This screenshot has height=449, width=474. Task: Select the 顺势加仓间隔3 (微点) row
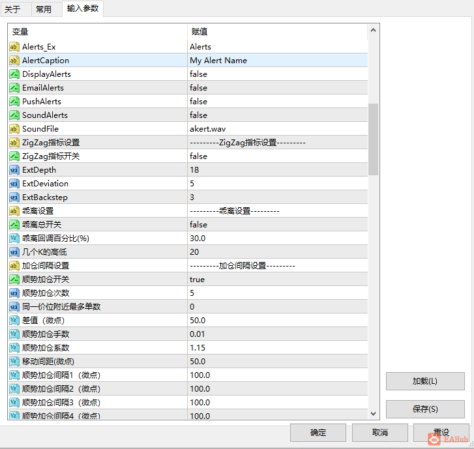tap(188, 403)
